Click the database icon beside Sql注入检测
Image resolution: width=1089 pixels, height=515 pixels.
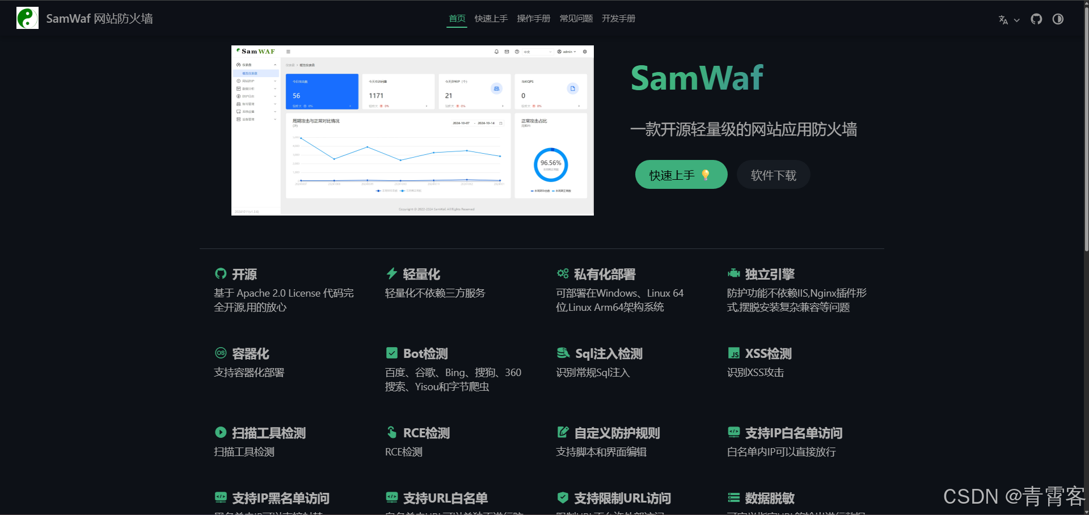(x=563, y=353)
